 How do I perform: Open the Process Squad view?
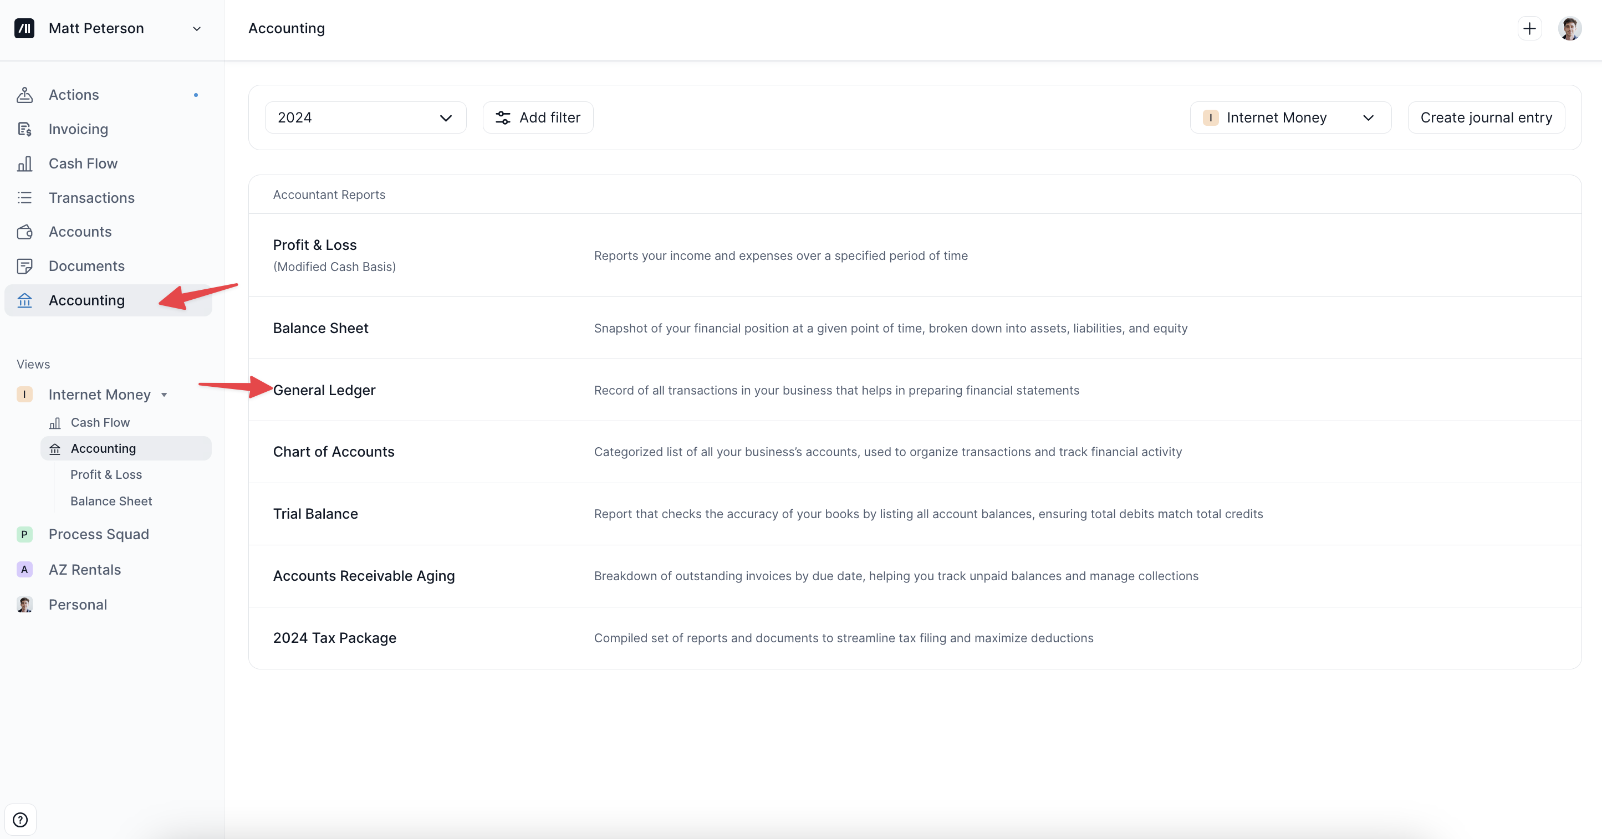pyautogui.click(x=98, y=534)
